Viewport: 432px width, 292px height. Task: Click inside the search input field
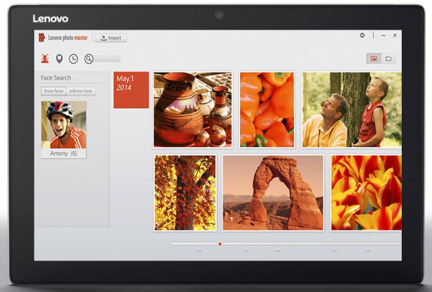[x=108, y=59]
